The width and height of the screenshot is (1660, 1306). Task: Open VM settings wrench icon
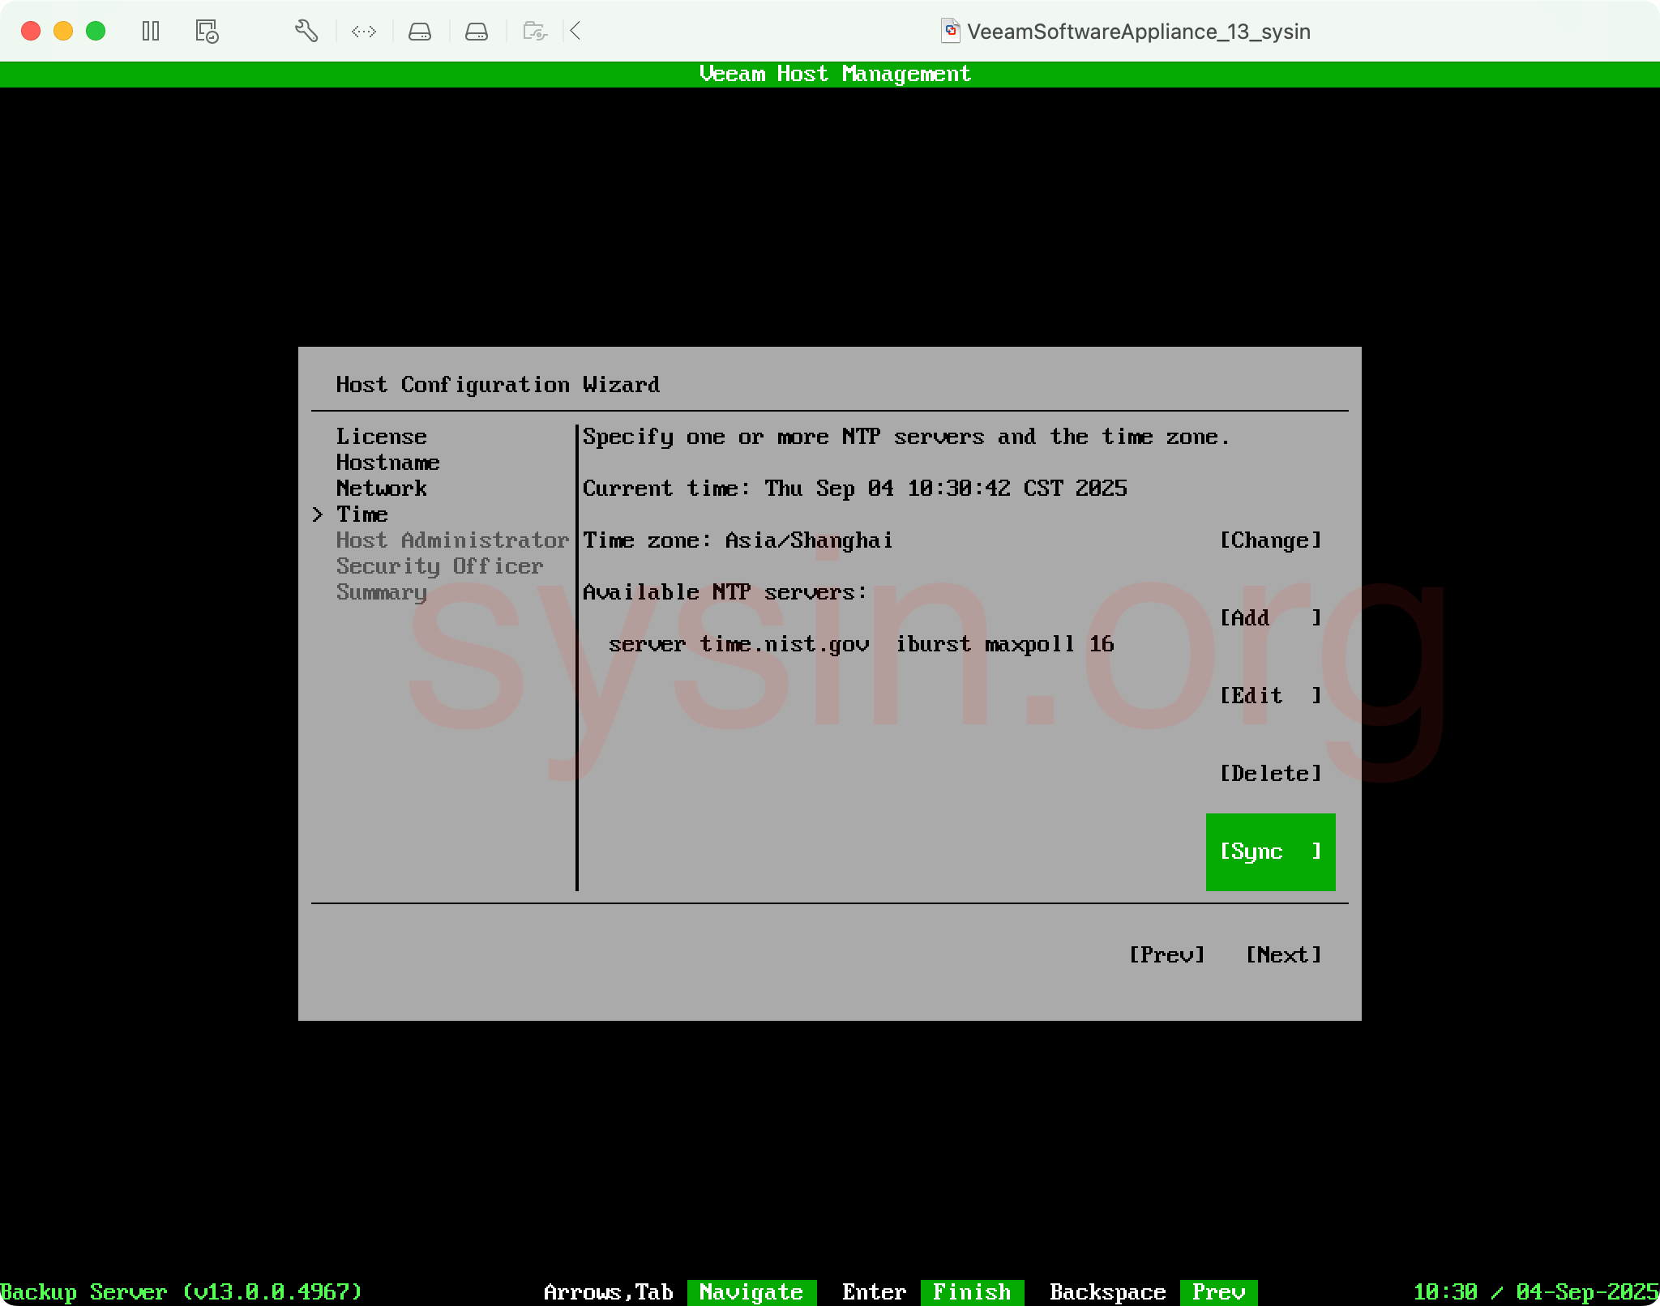[306, 32]
